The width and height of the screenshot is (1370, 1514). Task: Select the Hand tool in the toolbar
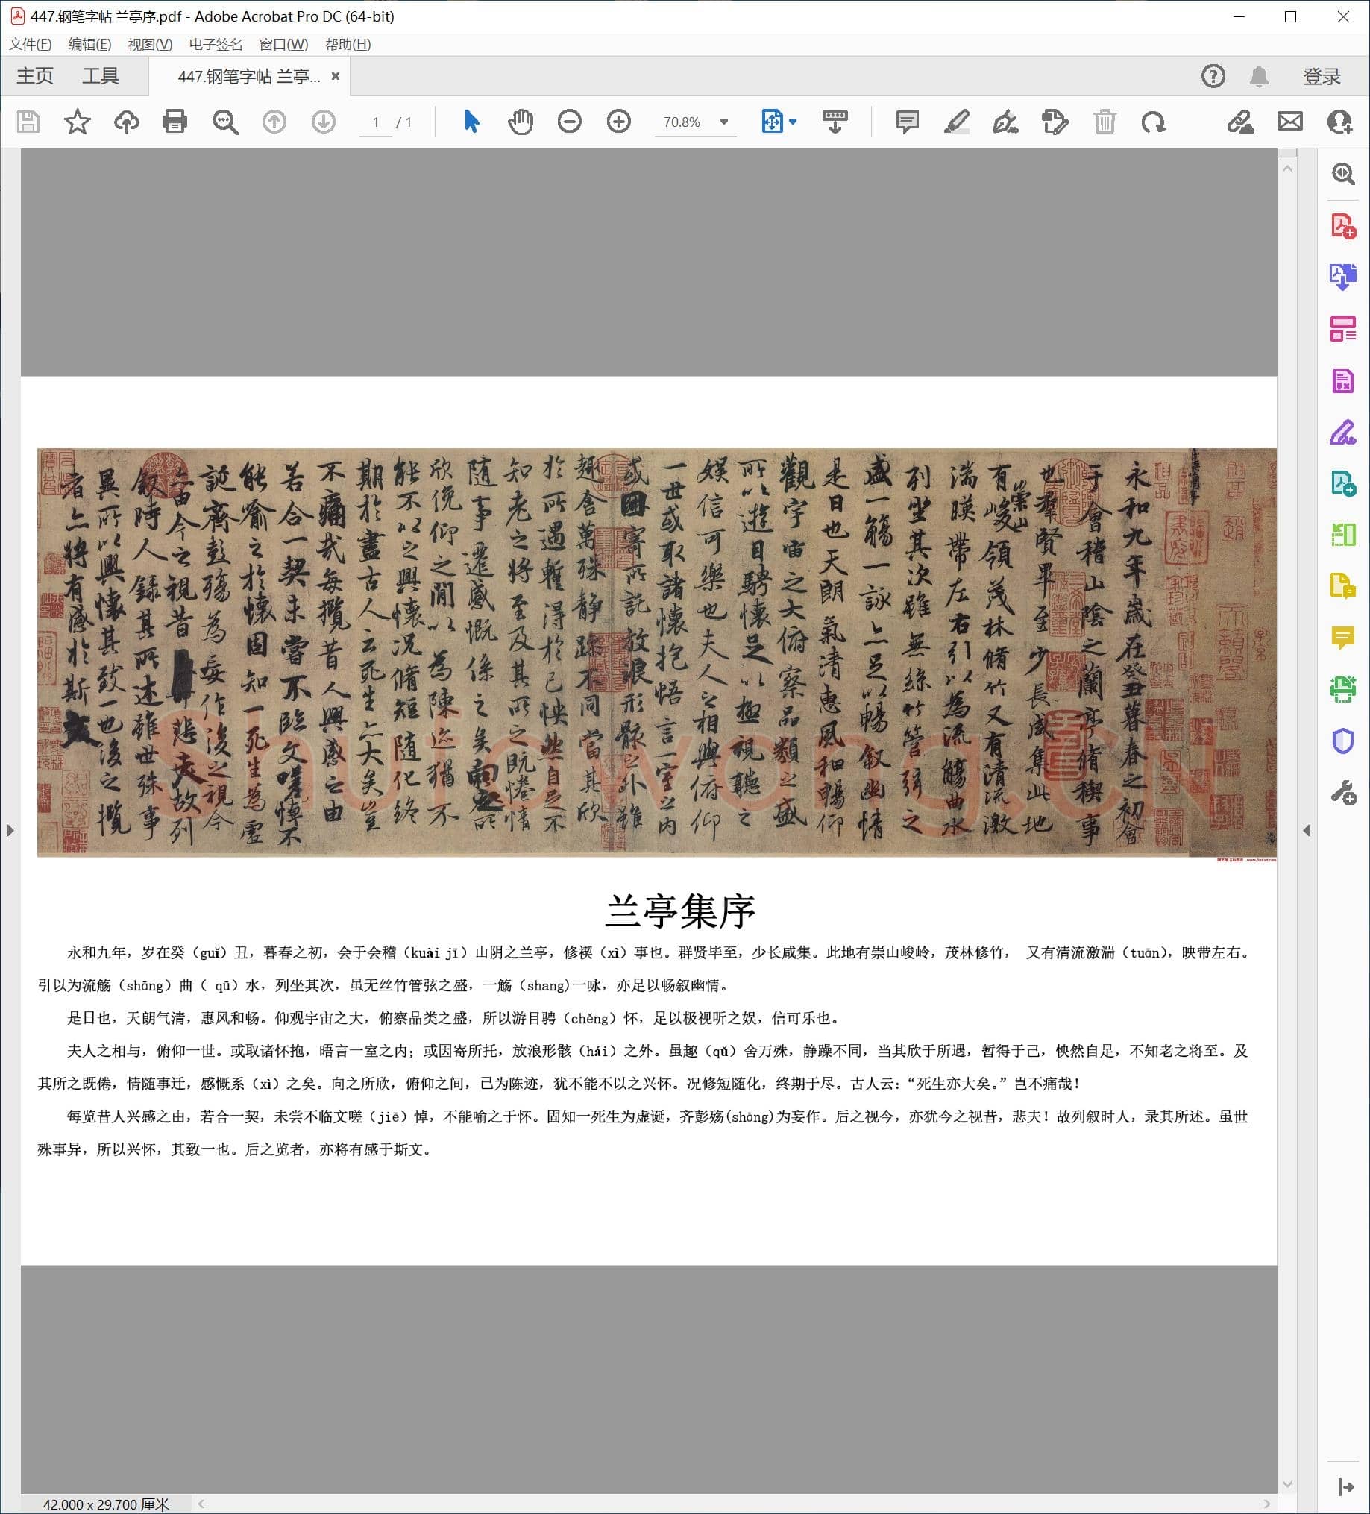tap(521, 122)
